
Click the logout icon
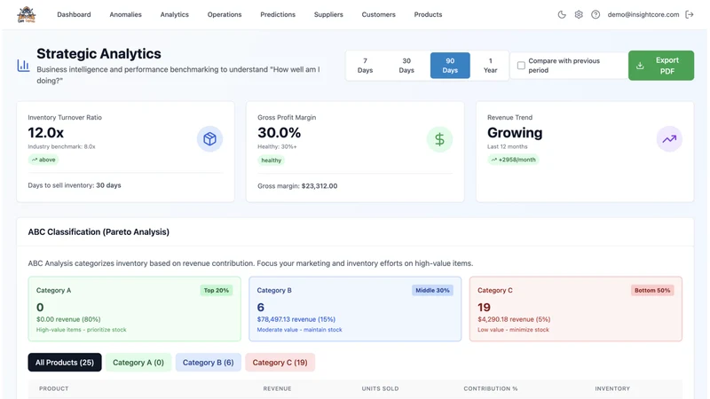(690, 14)
